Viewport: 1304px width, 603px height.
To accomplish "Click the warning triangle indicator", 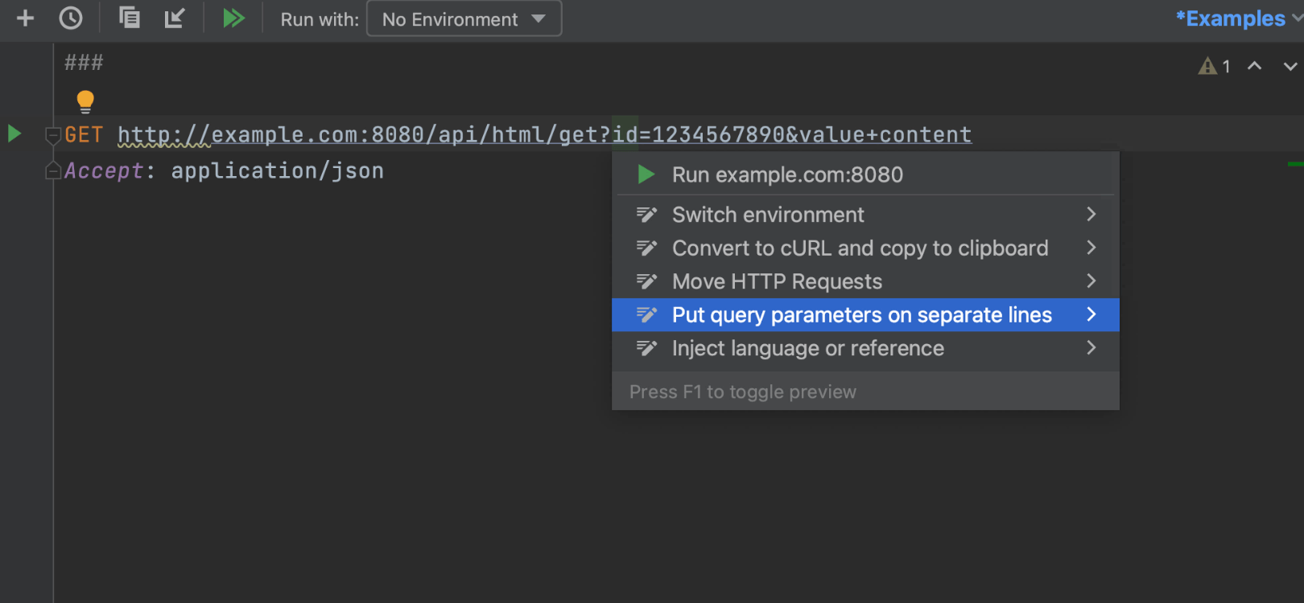I will click(x=1207, y=66).
